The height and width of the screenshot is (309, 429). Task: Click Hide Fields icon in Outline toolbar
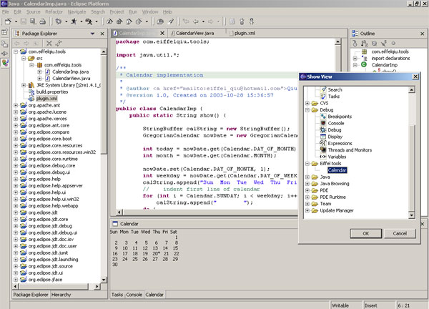click(374, 43)
